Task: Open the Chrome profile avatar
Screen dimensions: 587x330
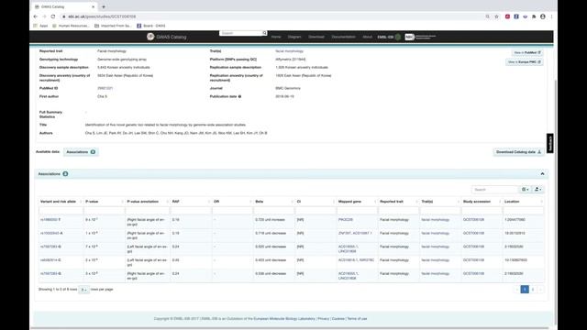Action: pyautogui.click(x=543, y=16)
